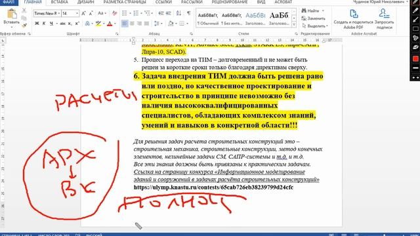Select the line tool in annotation toolbar
The image size is (420, 236).
point(415,20)
